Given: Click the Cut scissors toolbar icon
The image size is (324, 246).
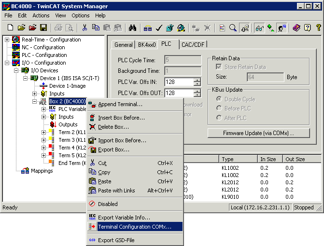Looking at the screenshot, I should pyautogui.click(x=85, y=27).
